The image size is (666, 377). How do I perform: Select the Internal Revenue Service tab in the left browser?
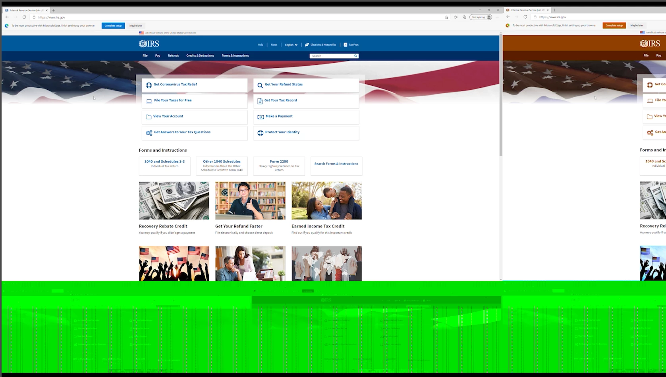[x=26, y=10]
